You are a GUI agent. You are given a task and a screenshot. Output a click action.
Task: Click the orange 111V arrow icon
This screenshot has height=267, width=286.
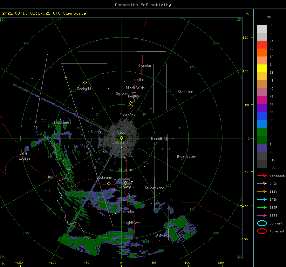[x=262, y=191]
